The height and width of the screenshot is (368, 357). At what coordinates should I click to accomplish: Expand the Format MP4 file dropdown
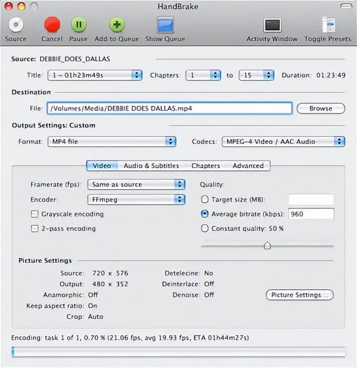pyautogui.click(x=111, y=141)
